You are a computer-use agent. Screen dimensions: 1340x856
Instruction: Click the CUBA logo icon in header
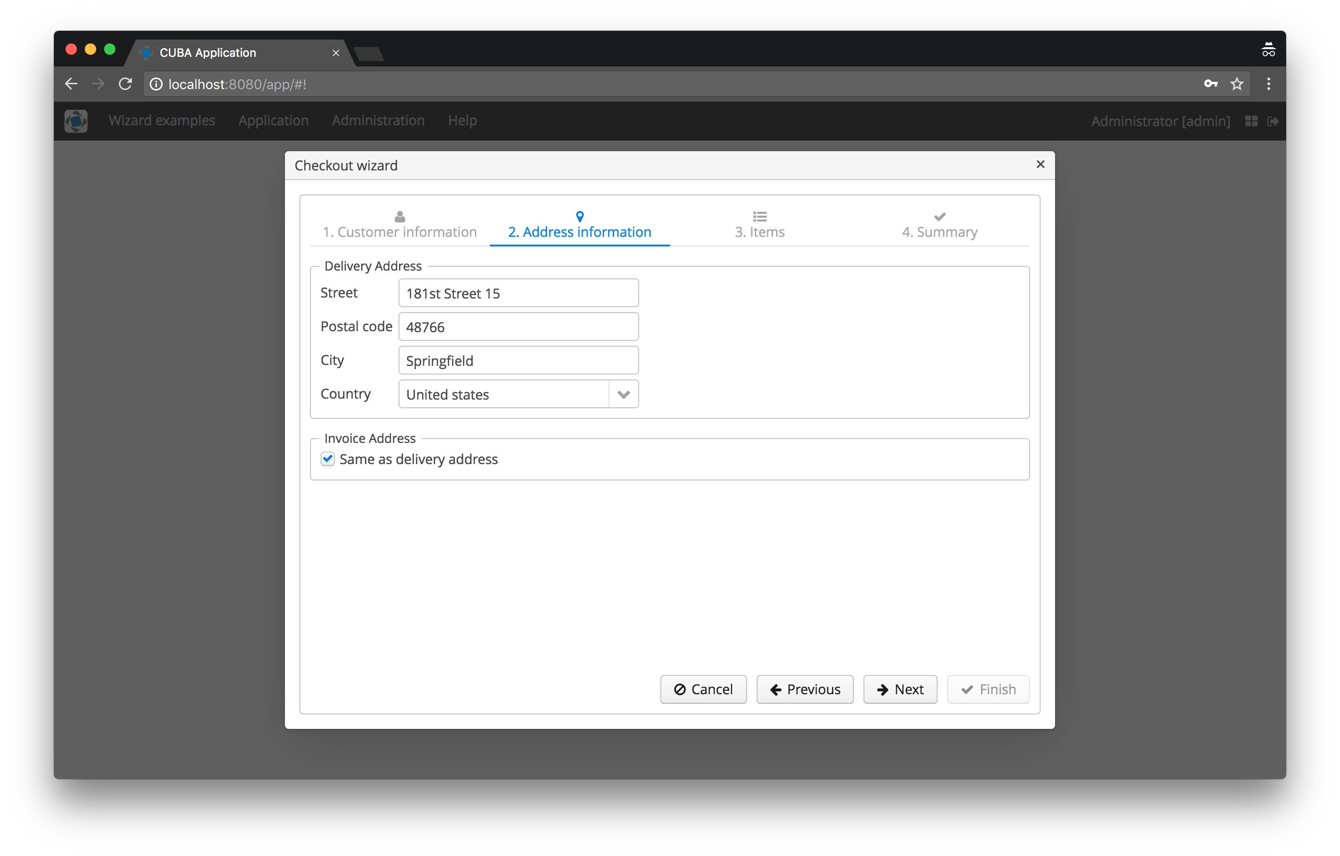pyautogui.click(x=76, y=121)
